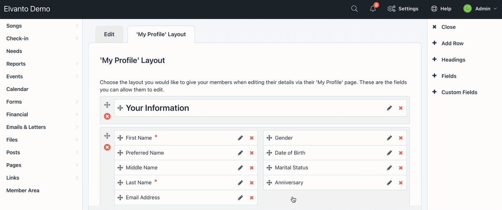Screen dimensions: 502x210
Task: Open the Admin account dropdown
Action: 480,9
